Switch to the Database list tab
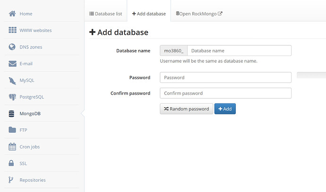The height and width of the screenshot is (192, 326). coord(106,14)
